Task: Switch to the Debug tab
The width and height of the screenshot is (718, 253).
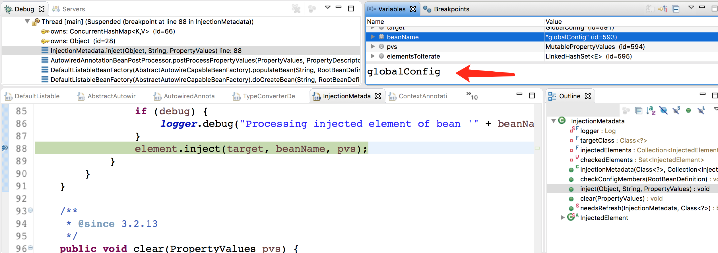Action: (x=24, y=9)
